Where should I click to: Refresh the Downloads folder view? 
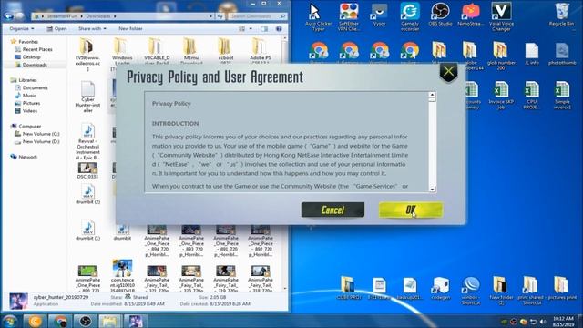[x=220, y=16]
